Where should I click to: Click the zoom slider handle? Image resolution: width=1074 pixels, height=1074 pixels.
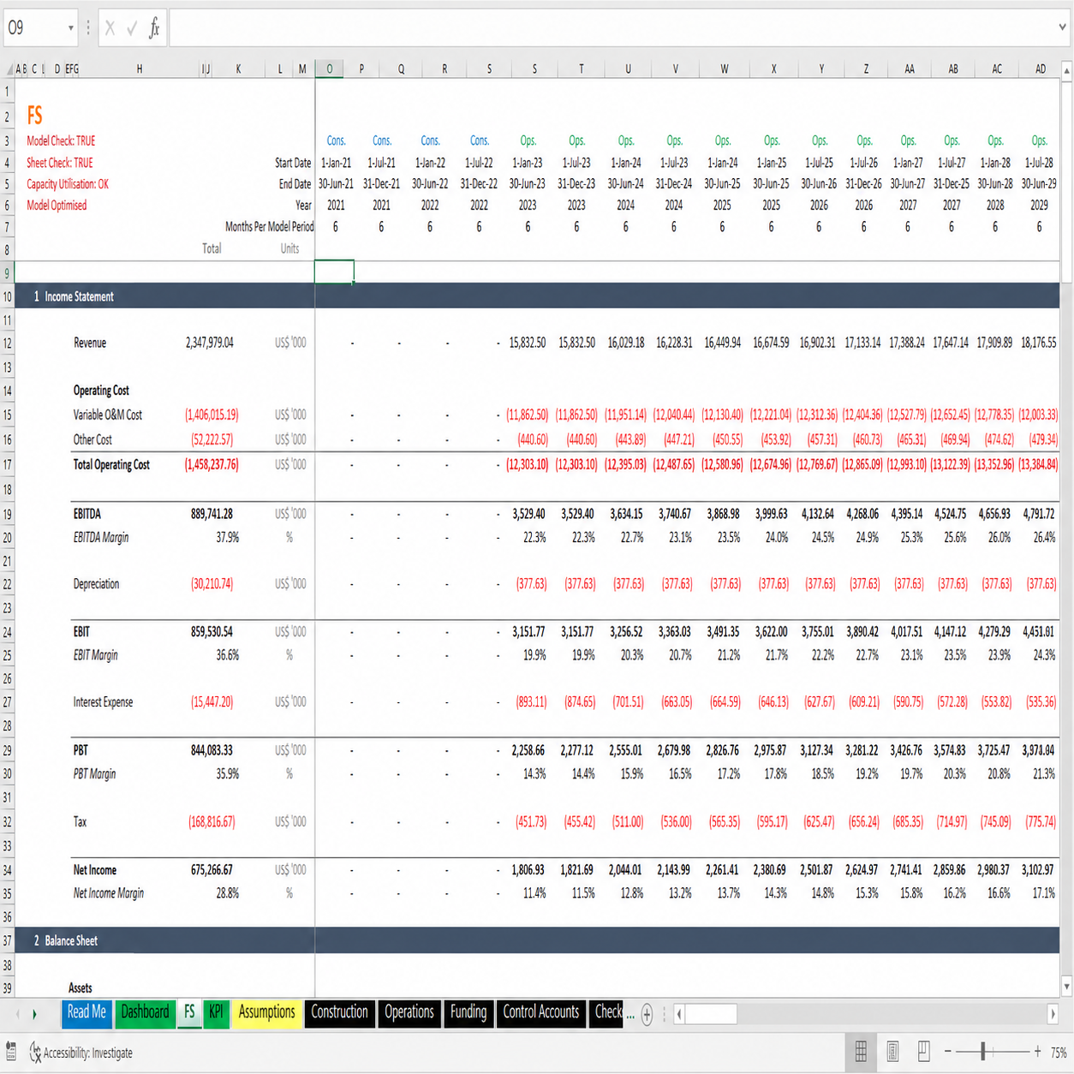point(983,1052)
